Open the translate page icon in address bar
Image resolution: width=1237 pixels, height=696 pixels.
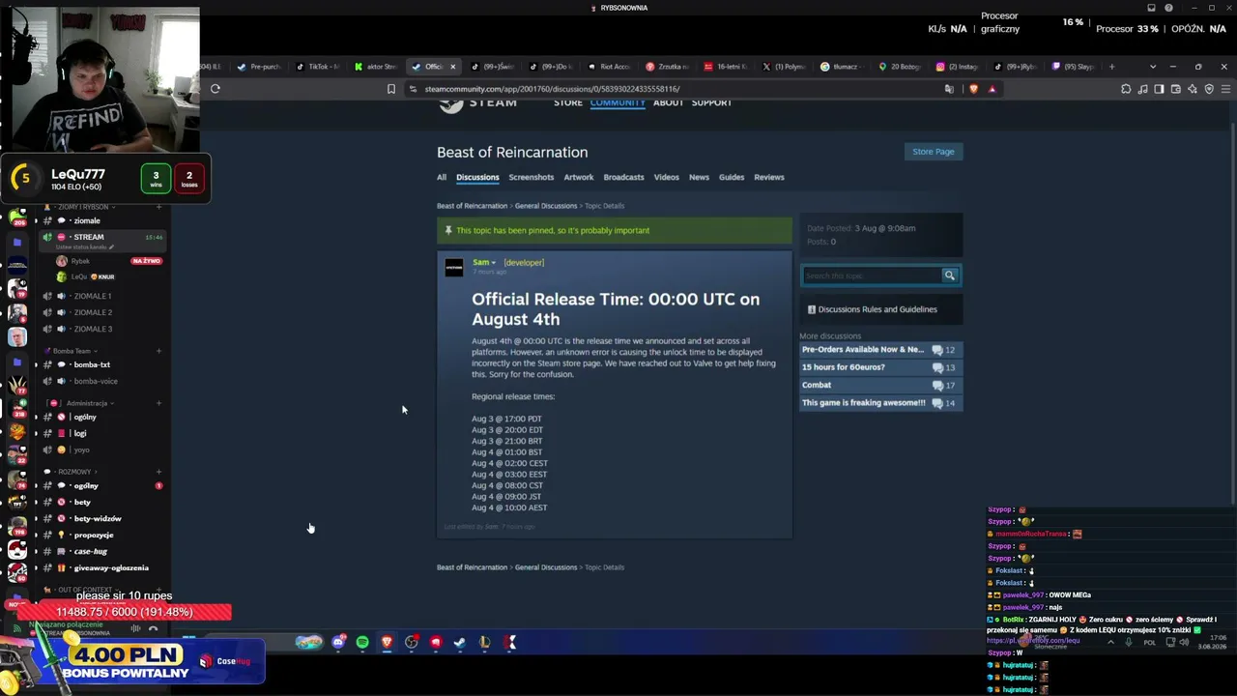[x=949, y=89]
